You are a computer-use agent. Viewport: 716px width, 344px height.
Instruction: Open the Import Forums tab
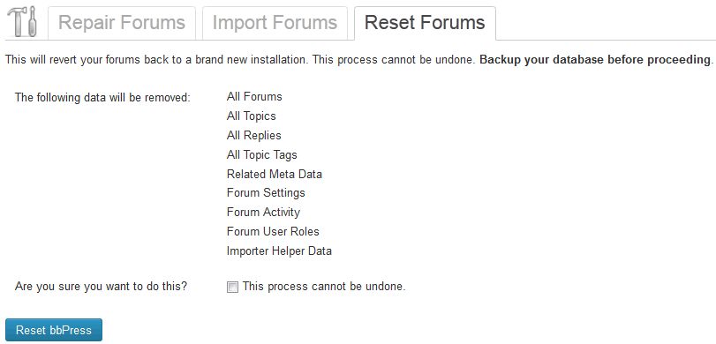275,23
